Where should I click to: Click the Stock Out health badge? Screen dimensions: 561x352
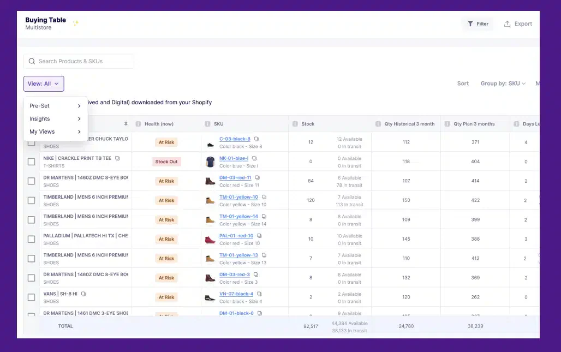click(x=166, y=162)
